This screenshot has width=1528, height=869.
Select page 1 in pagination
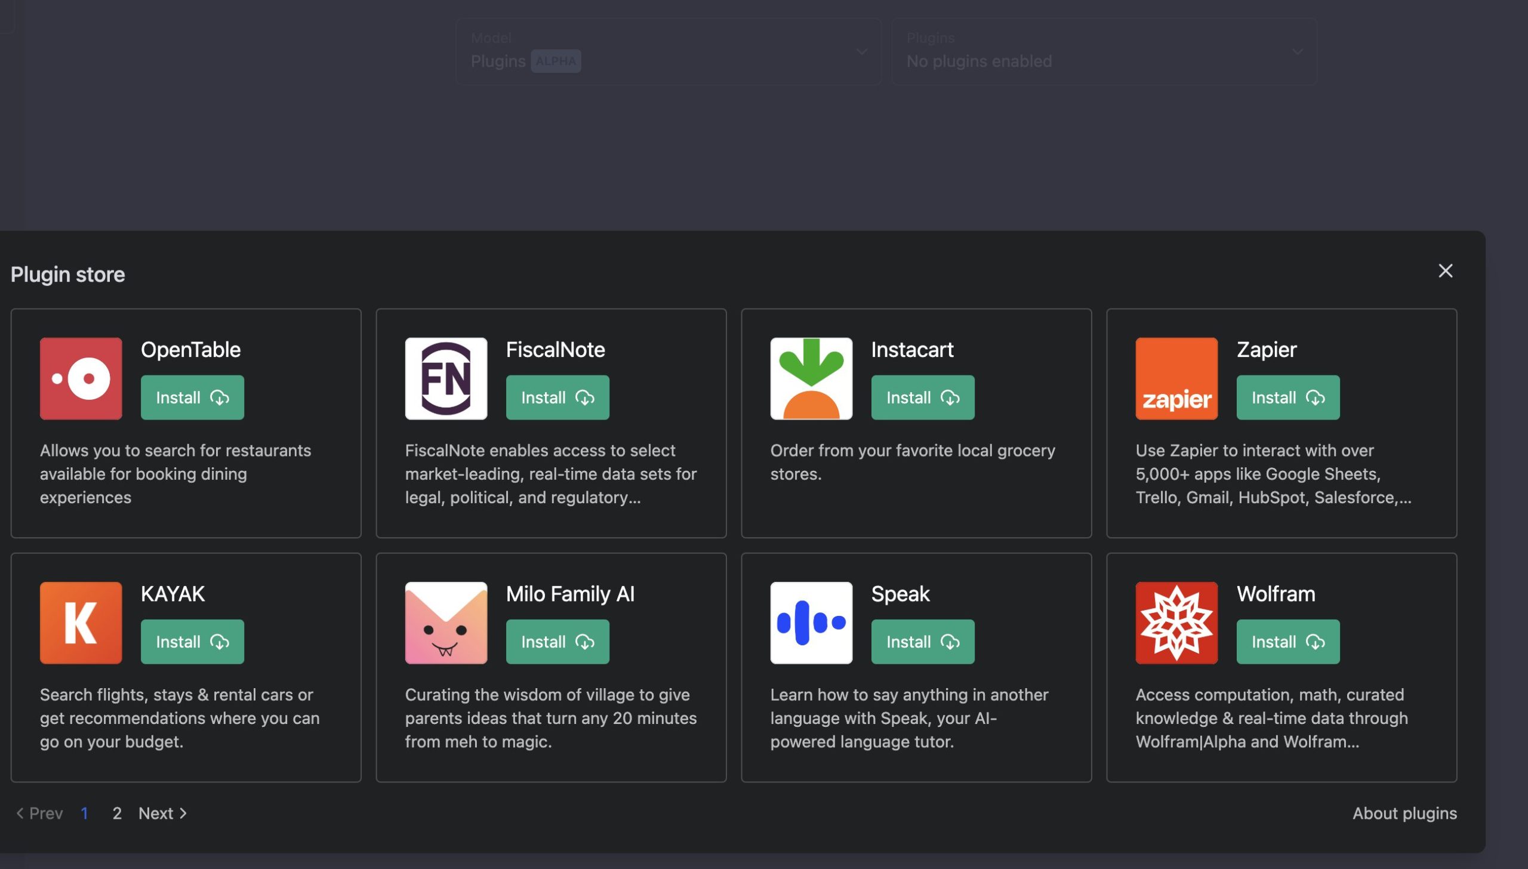[85, 813]
